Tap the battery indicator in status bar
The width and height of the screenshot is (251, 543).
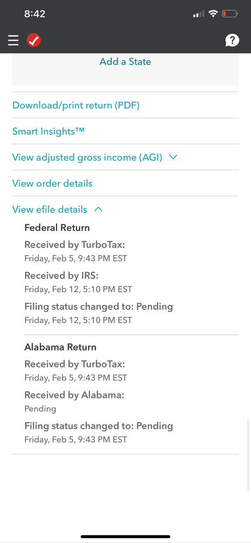(x=230, y=14)
